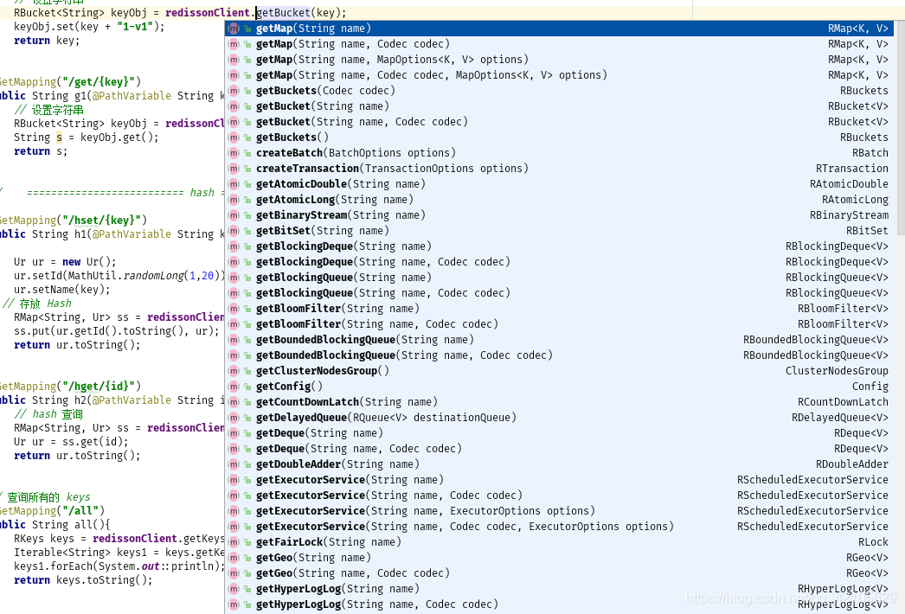Pick getDoubleAdder(String name) entry
This screenshot has height=614, width=905.
pyautogui.click(x=331, y=464)
